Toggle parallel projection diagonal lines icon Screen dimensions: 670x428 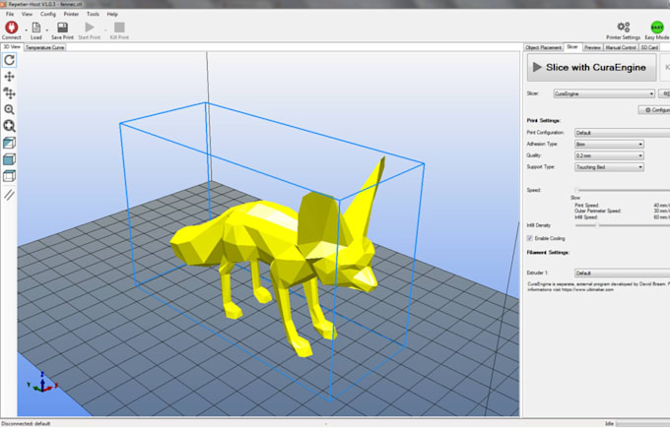(9, 195)
